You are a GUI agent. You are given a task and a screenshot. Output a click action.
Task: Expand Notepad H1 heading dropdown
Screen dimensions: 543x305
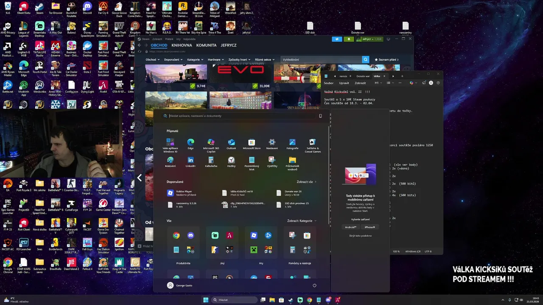pyautogui.click(x=378, y=83)
